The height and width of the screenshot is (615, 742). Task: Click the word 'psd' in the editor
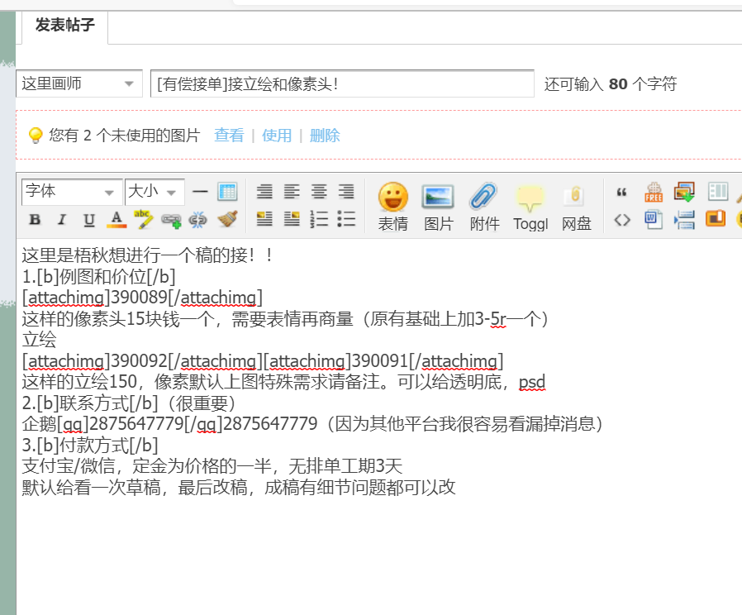tap(532, 382)
